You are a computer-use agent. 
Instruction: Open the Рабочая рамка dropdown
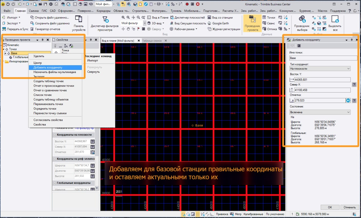pyautogui.click(x=184, y=29)
